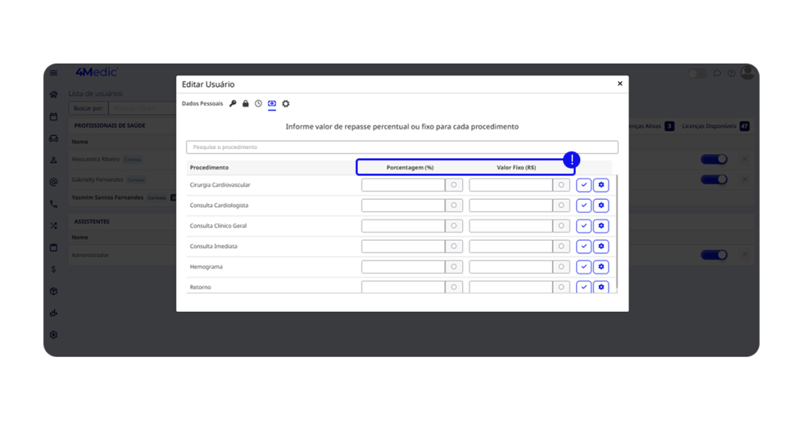803x421 pixels.
Task: Click Porcentagem input for Consulta Cardiologista
Action: [x=403, y=205]
